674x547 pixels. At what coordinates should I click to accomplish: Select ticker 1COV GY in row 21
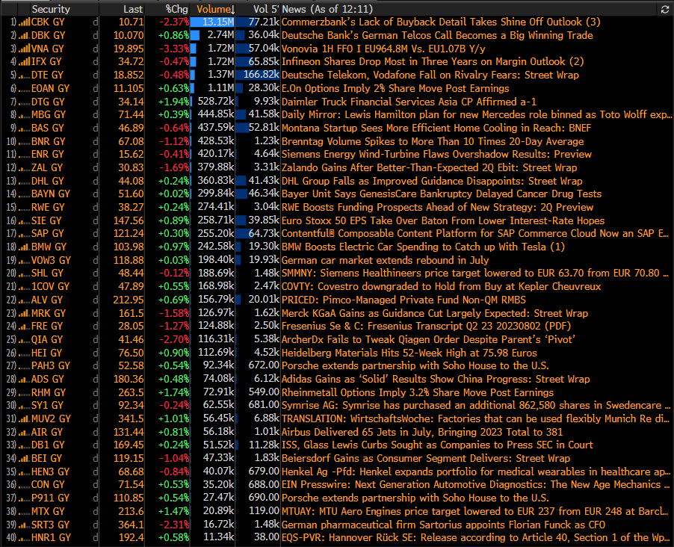point(50,287)
